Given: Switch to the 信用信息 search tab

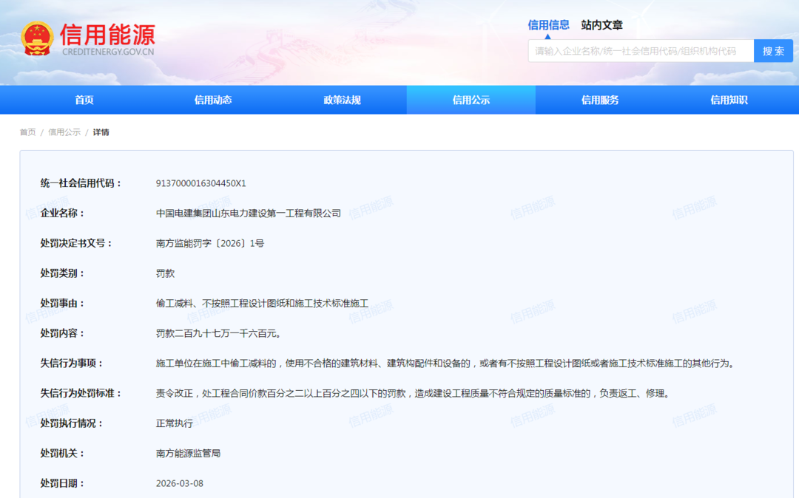Looking at the screenshot, I should click(548, 25).
